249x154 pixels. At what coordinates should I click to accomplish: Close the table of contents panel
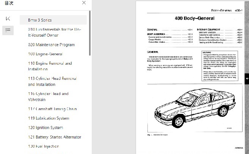pos(84,3)
